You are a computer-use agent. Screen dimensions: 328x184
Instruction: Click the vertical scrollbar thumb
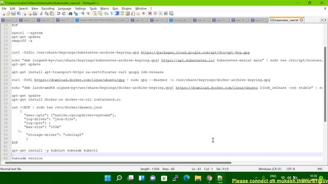(x=325, y=84)
